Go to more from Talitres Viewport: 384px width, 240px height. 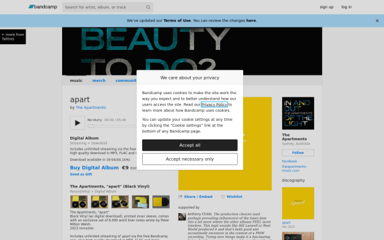coord(13,36)
